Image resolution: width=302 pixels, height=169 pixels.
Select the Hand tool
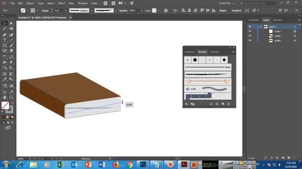(x=5, y=97)
